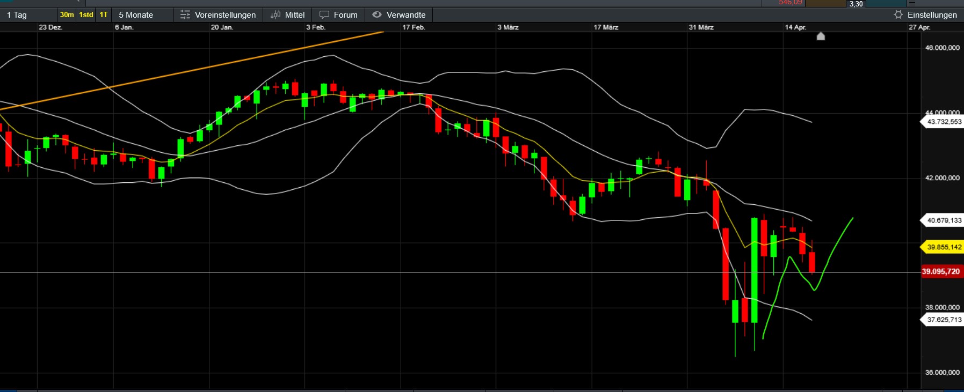Viewport: 964px width, 392px height.
Task: Switch the chart to the 30m interval
Action: pos(67,15)
